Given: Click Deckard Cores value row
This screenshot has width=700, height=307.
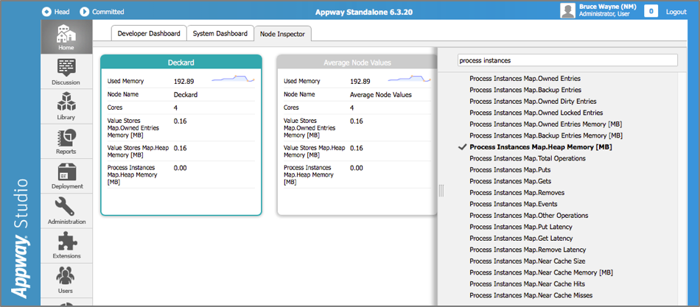Looking at the screenshot, I should coord(181,107).
